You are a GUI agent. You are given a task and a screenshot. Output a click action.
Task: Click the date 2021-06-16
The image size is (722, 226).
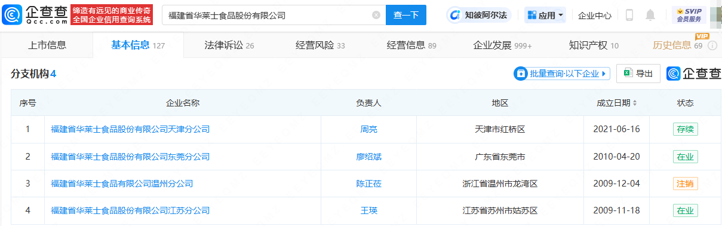click(617, 129)
